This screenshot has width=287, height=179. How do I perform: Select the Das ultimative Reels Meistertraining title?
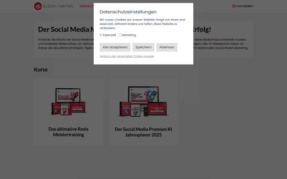coord(68,132)
